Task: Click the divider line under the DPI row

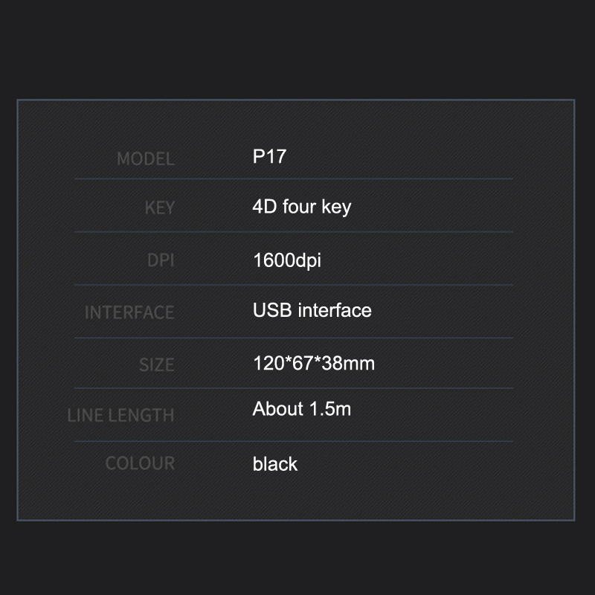Action: click(294, 285)
